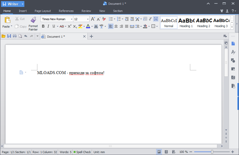Viewport: 239px width, 155px height.
Task: Click the zoom slider handle
Action: pyautogui.click(x=212, y=152)
